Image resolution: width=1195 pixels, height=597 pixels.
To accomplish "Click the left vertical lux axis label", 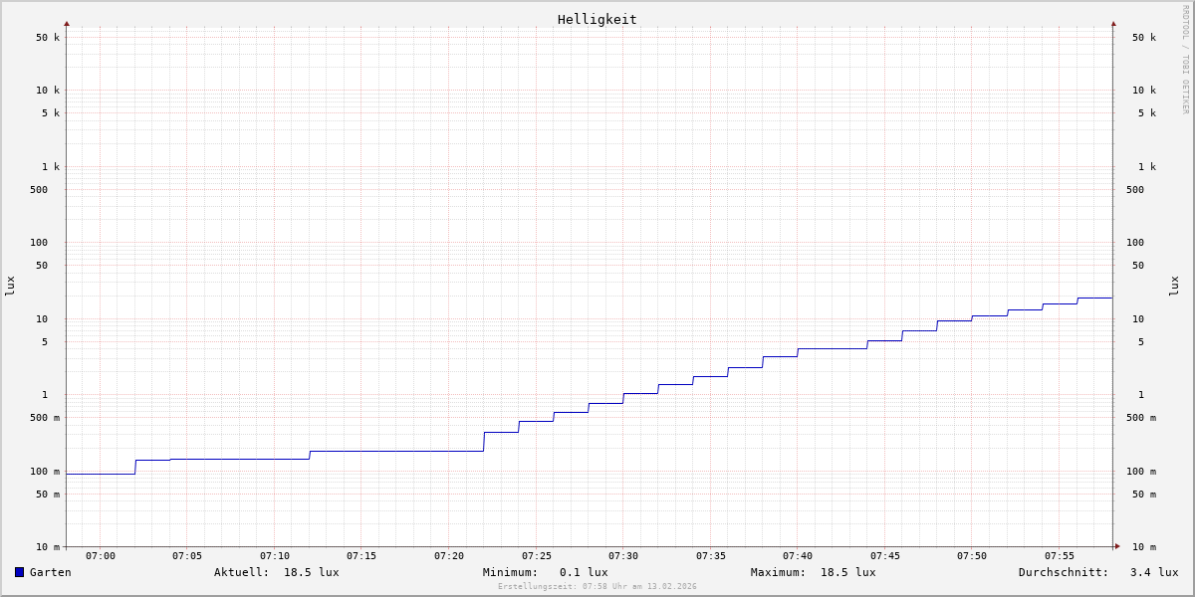I will click(10, 286).
